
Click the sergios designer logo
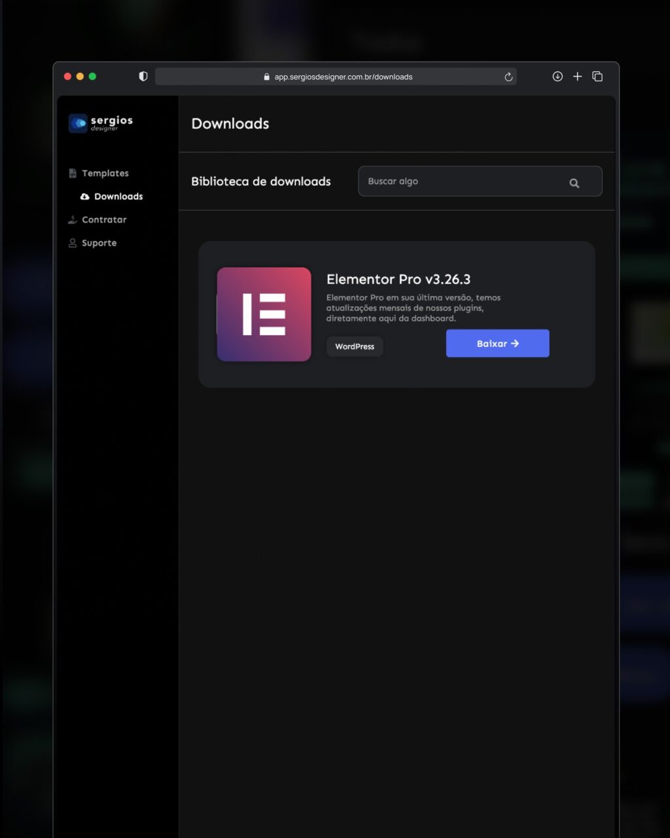pyautogui.click(x=101, y=123)
